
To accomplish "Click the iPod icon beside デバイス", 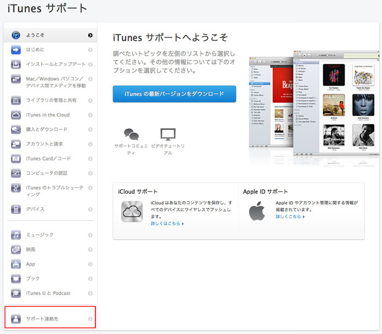I will 16,209.
